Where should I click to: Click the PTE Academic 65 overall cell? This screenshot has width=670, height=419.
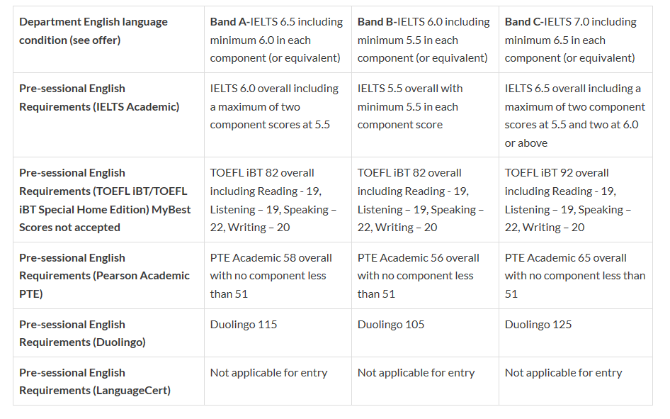pyautogui.click(x=574, y=276)
